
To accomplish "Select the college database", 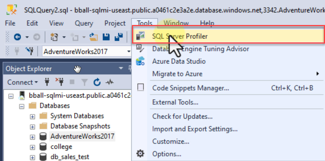I will (x=61, y=147).
